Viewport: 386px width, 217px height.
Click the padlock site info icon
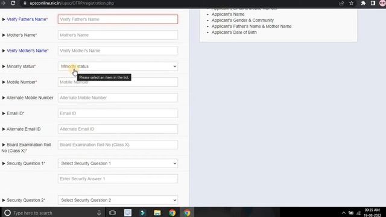(x=25, y=3)
